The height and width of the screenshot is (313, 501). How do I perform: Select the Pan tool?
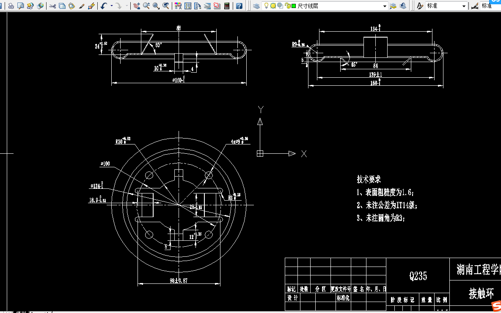tap(135, 6)
